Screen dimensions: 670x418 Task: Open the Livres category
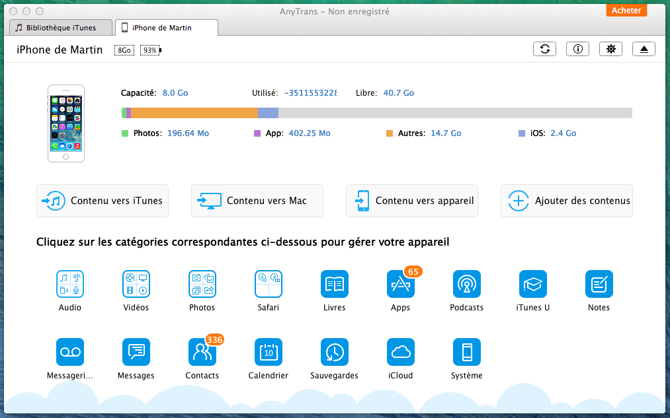(x=334, y=284)
